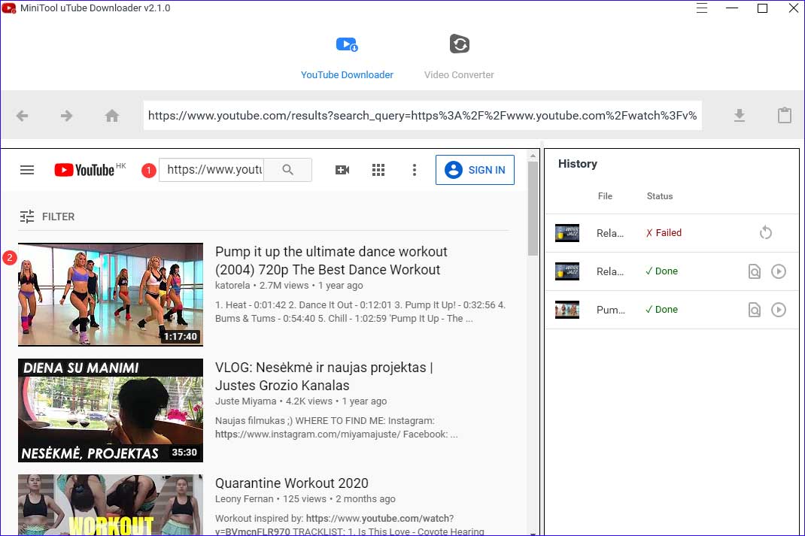Play the completed Pum... download
805x536 pixels.
(x=779, y=309)
